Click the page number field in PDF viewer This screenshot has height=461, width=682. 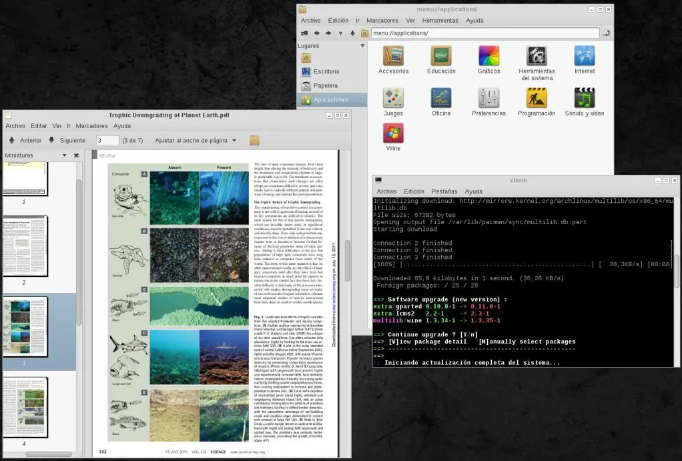pos(107,141)
